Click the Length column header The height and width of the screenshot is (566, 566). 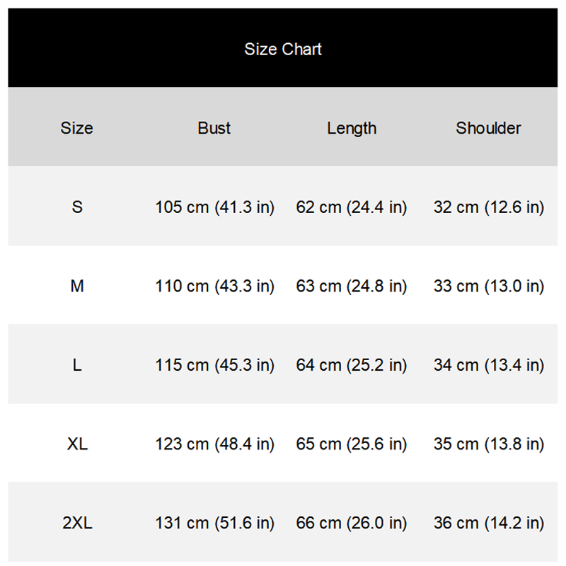(x=352, y=128)
